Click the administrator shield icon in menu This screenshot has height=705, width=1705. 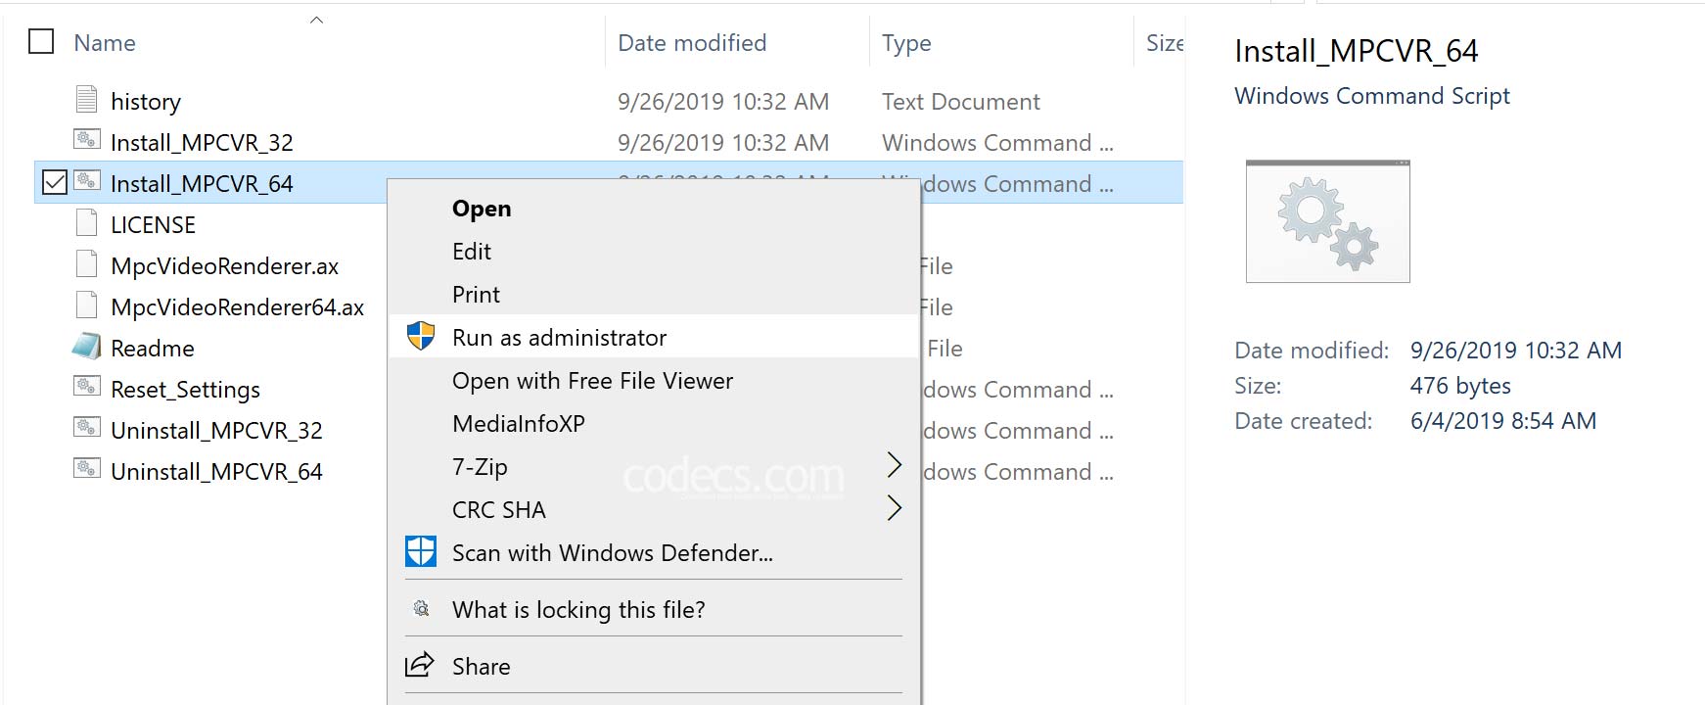click(421, 336)
